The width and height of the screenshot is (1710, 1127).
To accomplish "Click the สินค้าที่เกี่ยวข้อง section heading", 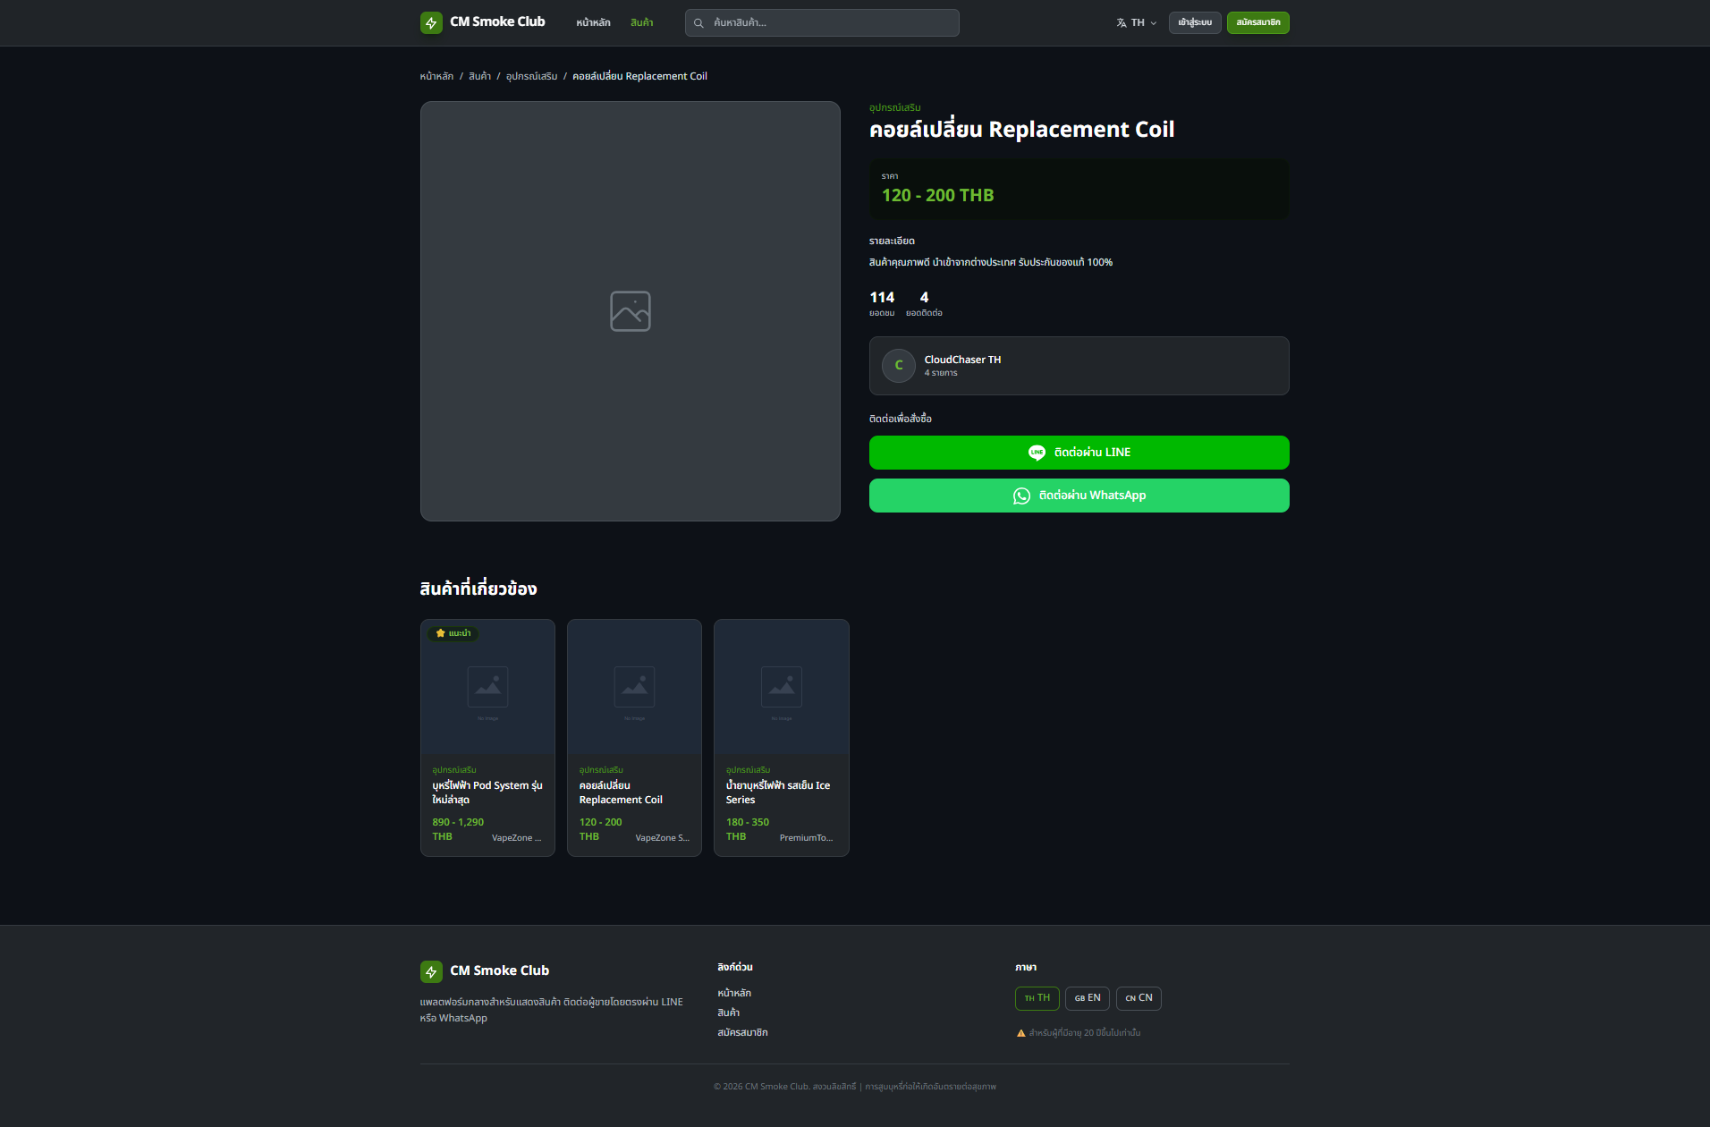I will (478, 589).
